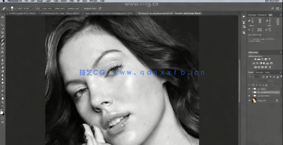Select the Horizontal Type tool

[x=2, y=87]
